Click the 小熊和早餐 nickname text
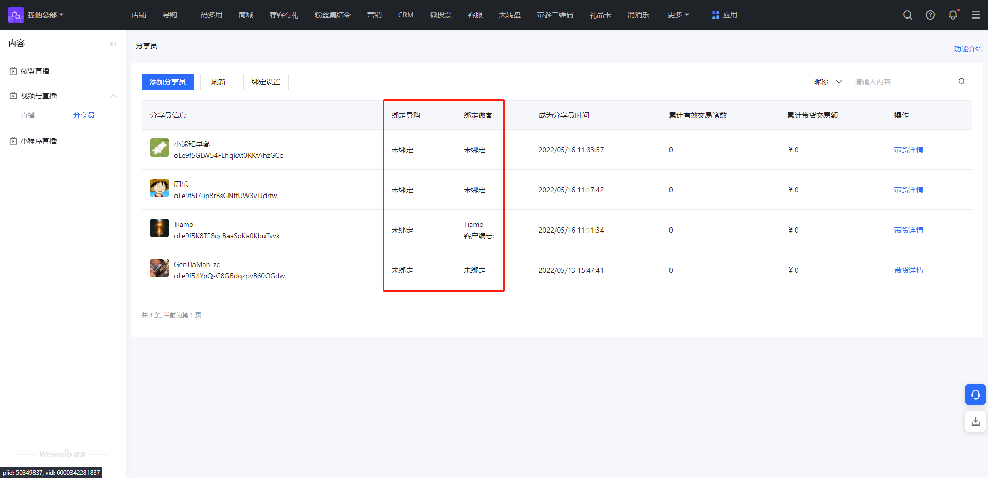The image size is (988, 478). [192, 144]
